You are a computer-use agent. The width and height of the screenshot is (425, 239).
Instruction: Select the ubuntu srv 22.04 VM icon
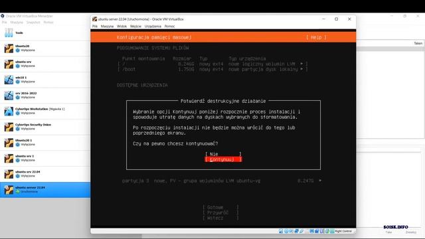coord(9,174)
